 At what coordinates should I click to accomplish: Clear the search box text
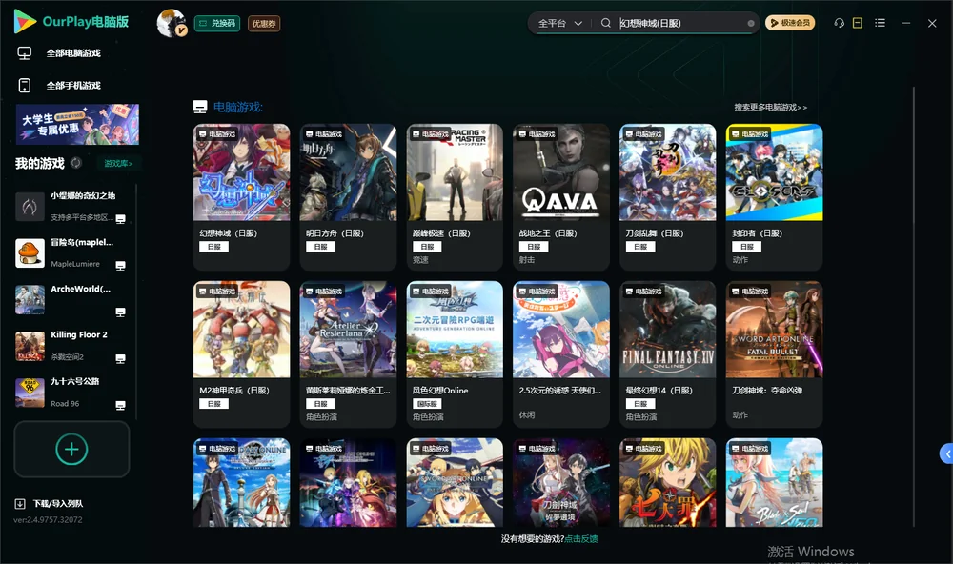[x=751, y=23]
